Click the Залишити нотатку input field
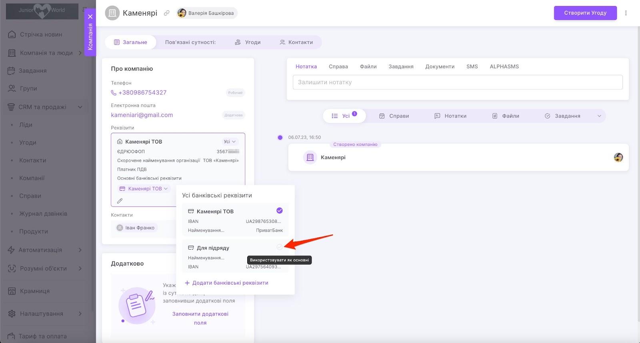This screenshot has width=640, height=343. coord(457,82)
